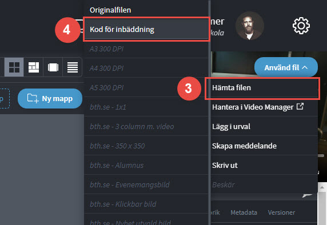Screen dimensions: 327x225
Task: Switch to list view
Action: (x=73, y=67)
